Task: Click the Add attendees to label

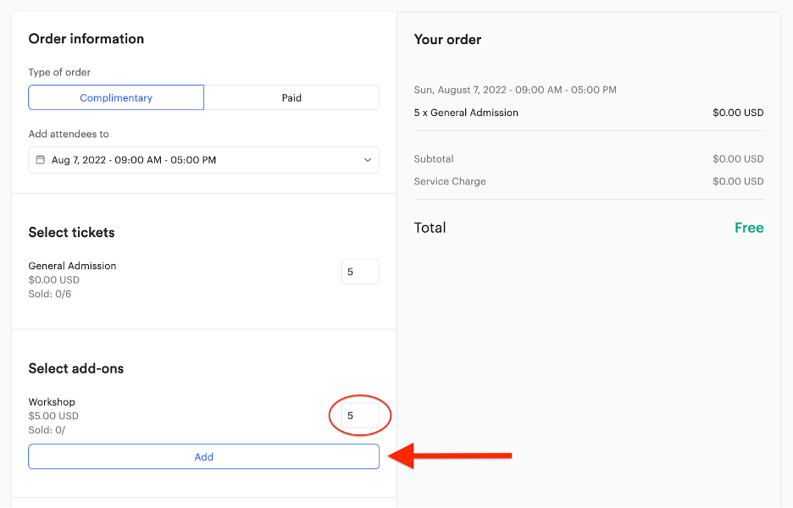Action: 69,134
